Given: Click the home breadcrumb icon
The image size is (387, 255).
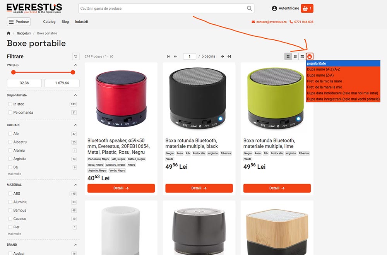Looking at the screenshot, I should (x=9, y=33).
